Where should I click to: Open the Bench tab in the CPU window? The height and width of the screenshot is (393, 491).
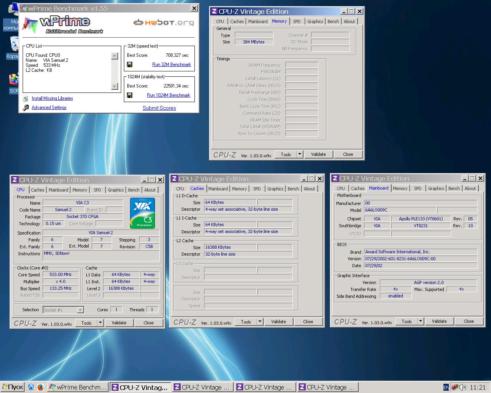(x=133, y=190)
